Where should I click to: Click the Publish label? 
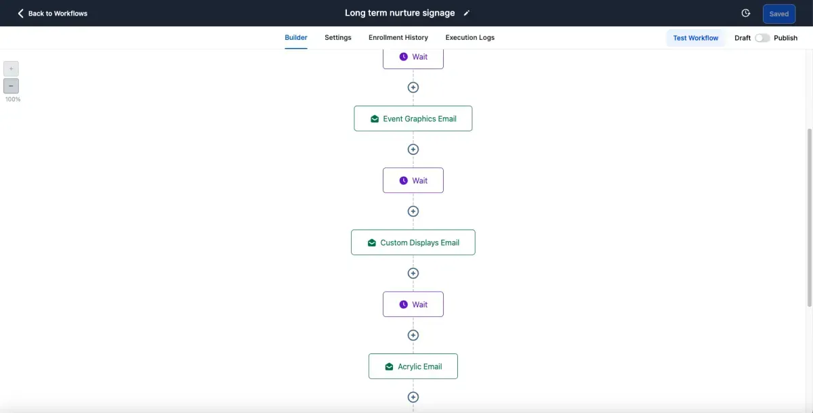point(786,38)
